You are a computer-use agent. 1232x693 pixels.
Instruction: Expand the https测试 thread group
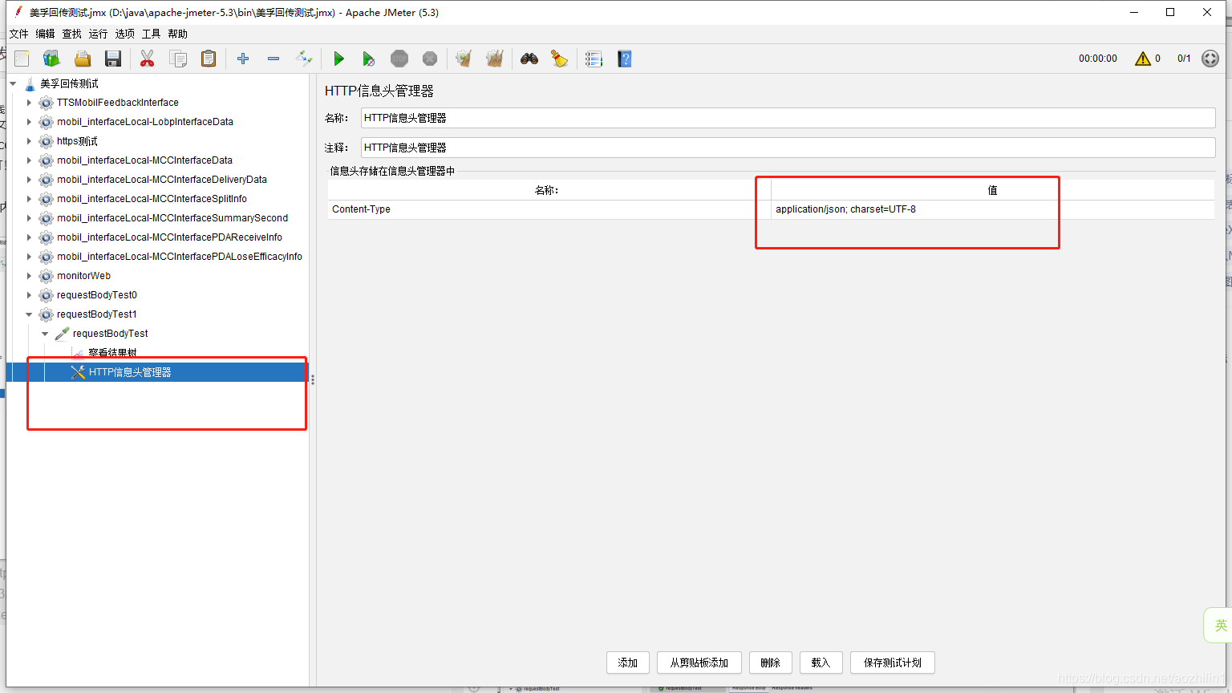29,141
